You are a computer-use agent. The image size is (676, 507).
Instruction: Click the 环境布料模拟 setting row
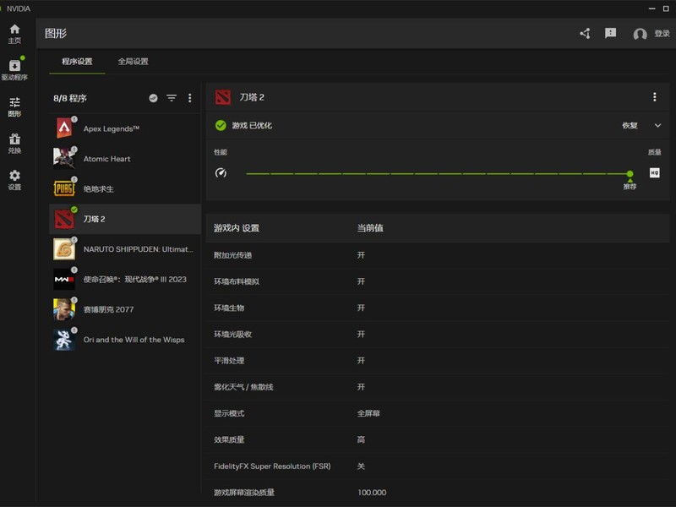pos(438,281)
